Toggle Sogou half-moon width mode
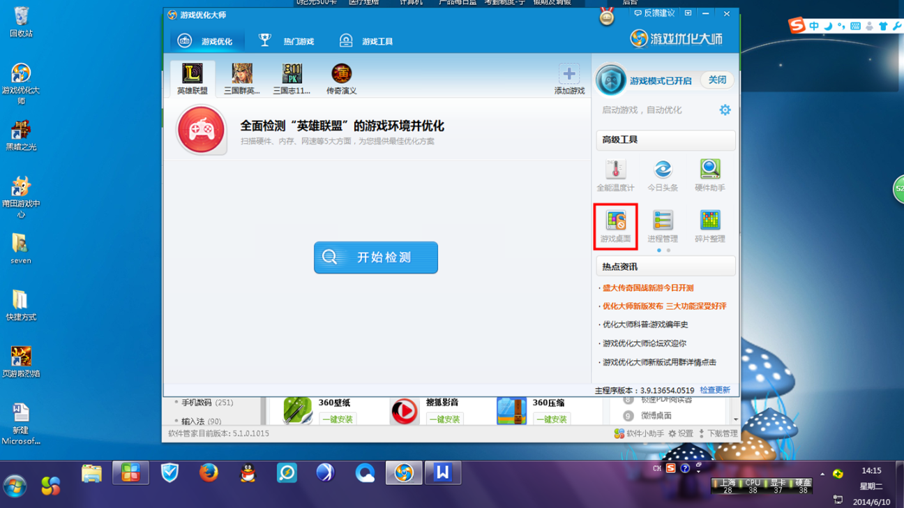 pos(828,27)
